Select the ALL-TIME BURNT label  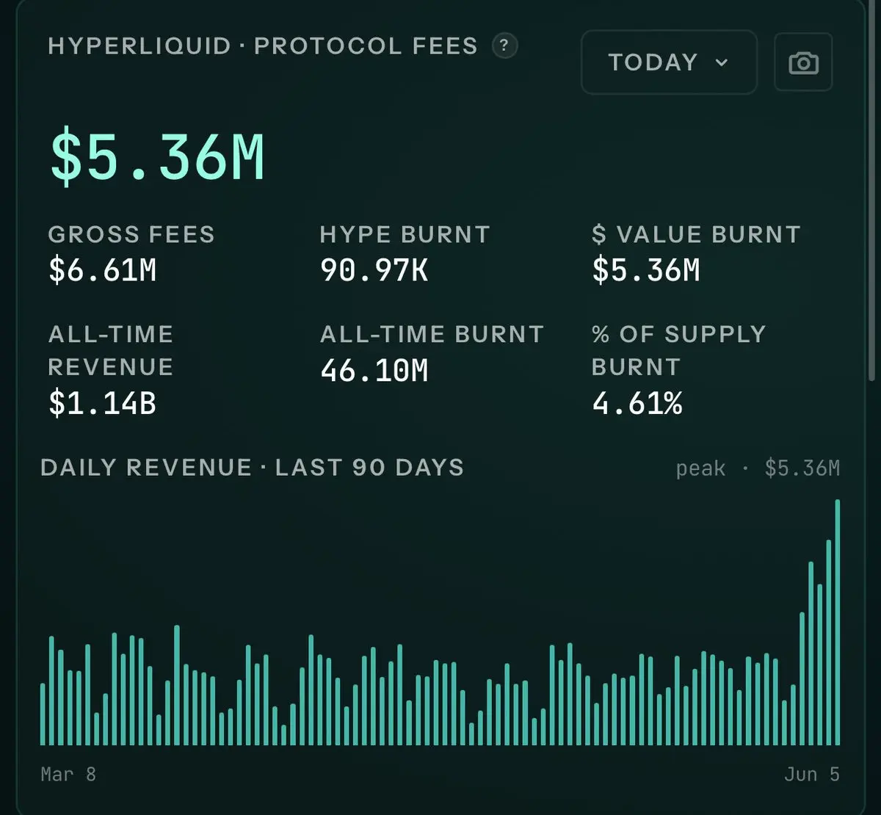432,334
